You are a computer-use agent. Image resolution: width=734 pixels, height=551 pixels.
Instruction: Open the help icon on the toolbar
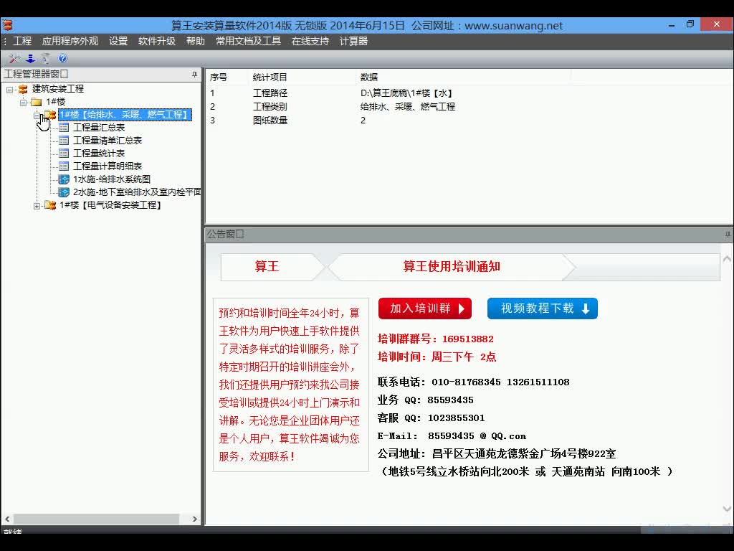click(x=62, y=58)
